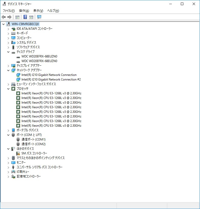Expand the IDE ATA/ATAPI コントローラー node

pos(8,29)
